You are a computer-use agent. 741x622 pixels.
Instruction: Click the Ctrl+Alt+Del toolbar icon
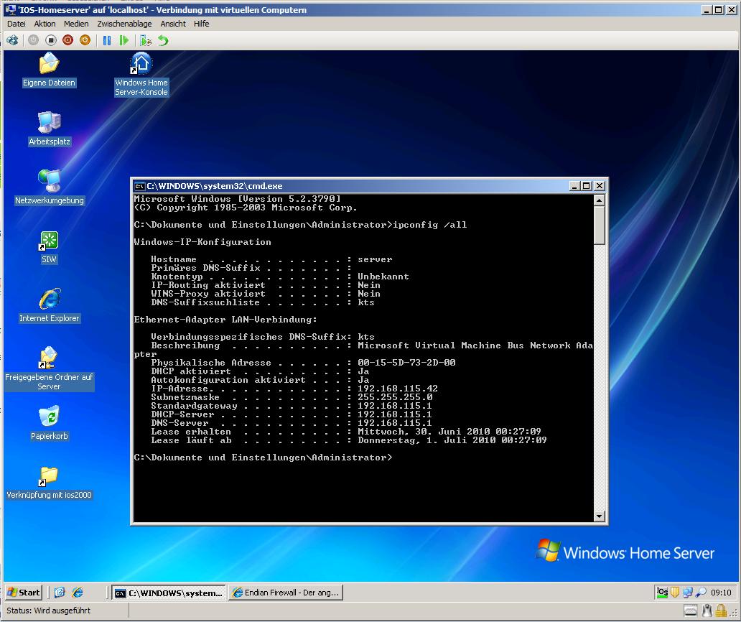12,40
